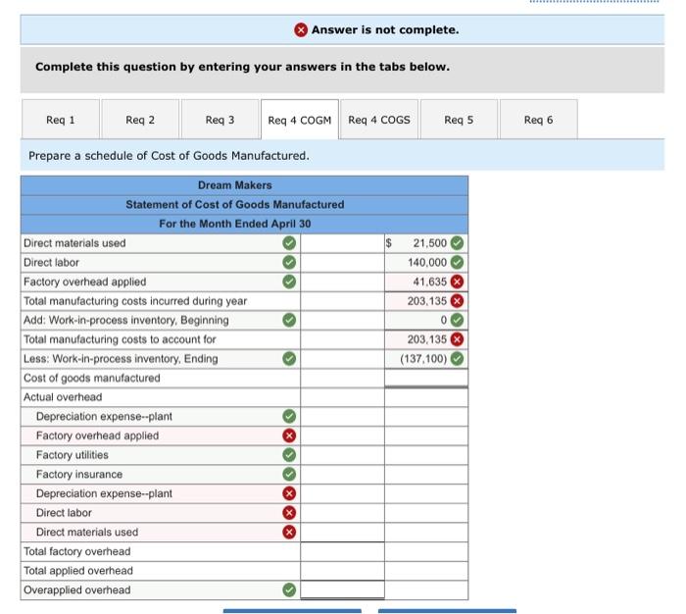Screen dimensions: 686x614
Task: Click the 'Total applied overhead' row label
Action: tap(78, 570)
